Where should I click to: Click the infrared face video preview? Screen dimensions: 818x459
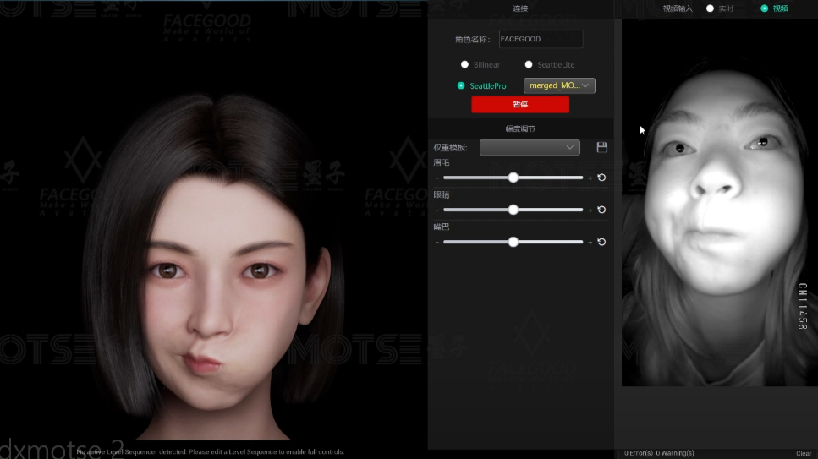719,204
